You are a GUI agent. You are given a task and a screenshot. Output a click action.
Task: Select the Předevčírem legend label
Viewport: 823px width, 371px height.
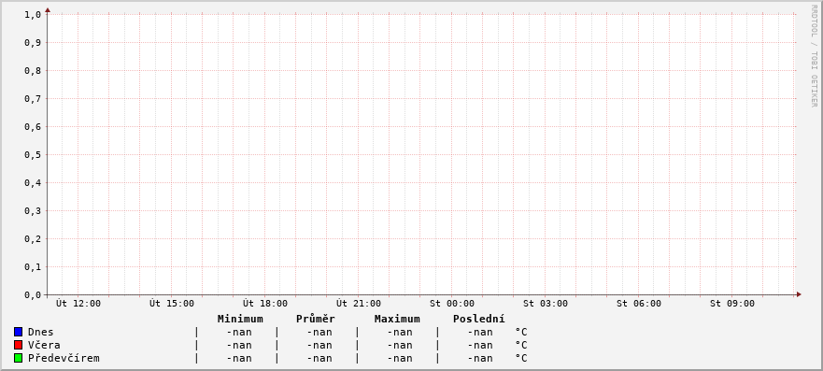click(x=64, y=358)
